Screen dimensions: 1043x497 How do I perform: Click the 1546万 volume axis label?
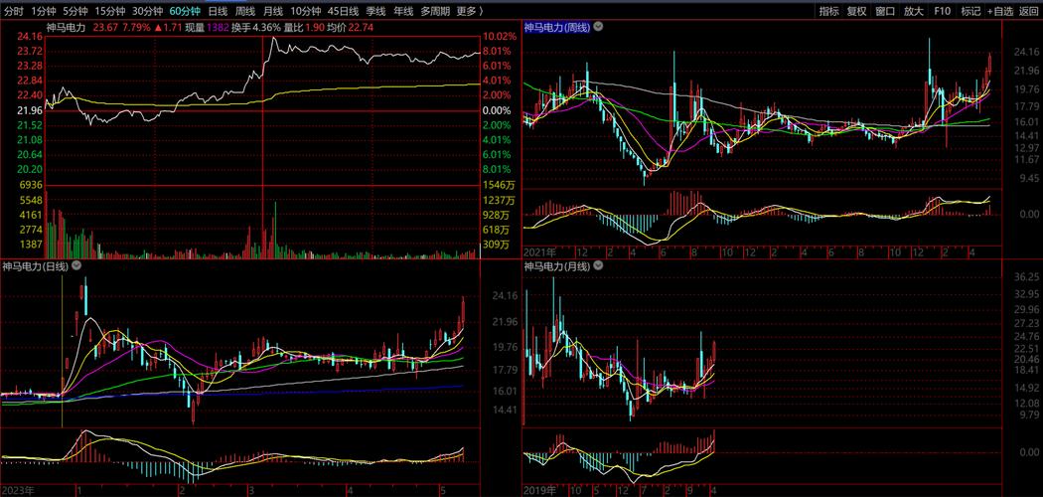(x=500, y=184)
